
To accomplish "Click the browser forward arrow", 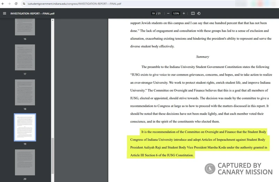I will pyautogui.click(x=9, y=3).
